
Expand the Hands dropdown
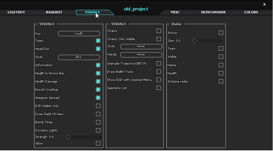coord(141,54)
